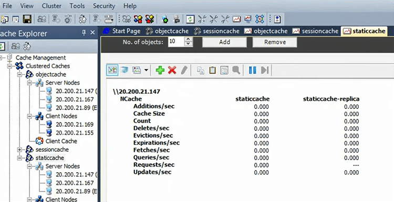Select the view current activity graph icon

(x=112, y=70)
